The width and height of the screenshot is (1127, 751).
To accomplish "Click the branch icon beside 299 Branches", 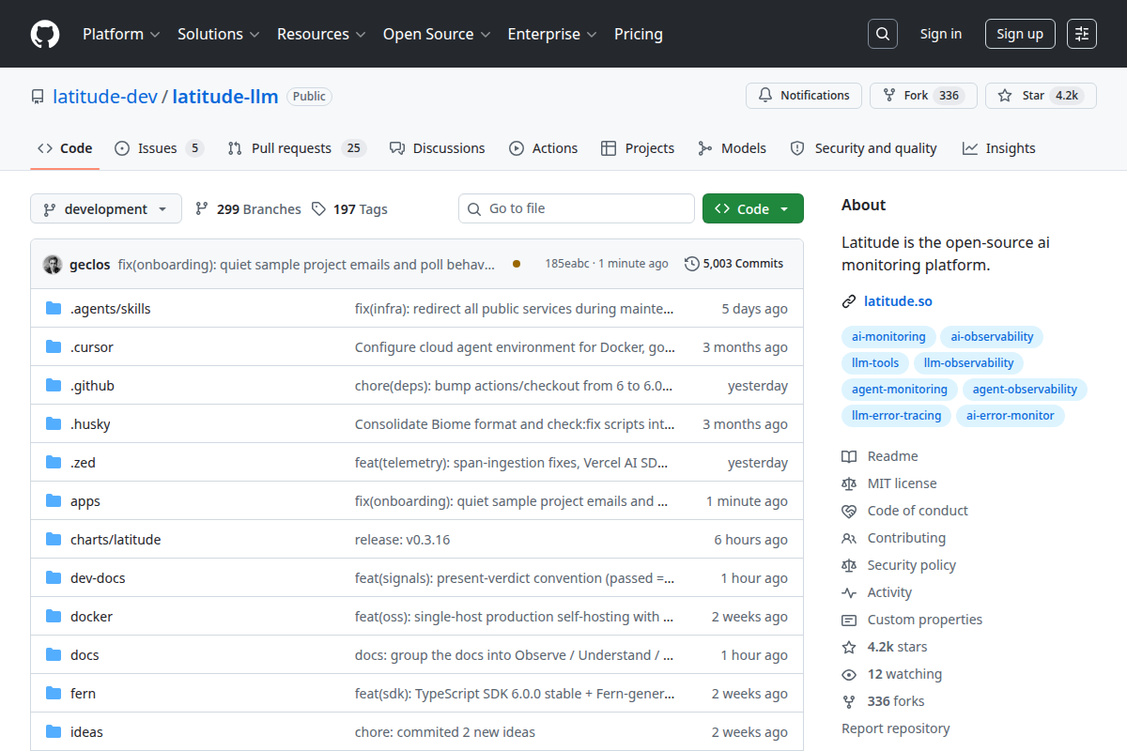I will 202,209.
